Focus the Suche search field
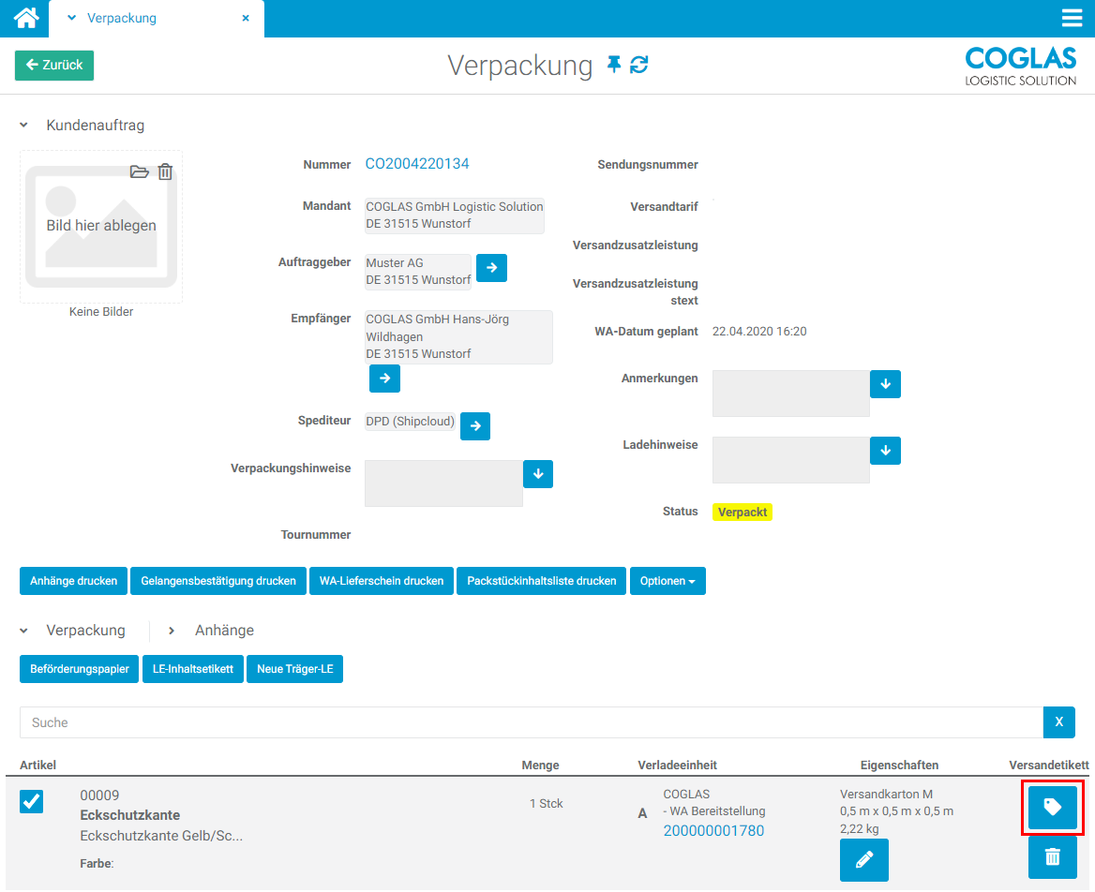 [x=531, y=722]
